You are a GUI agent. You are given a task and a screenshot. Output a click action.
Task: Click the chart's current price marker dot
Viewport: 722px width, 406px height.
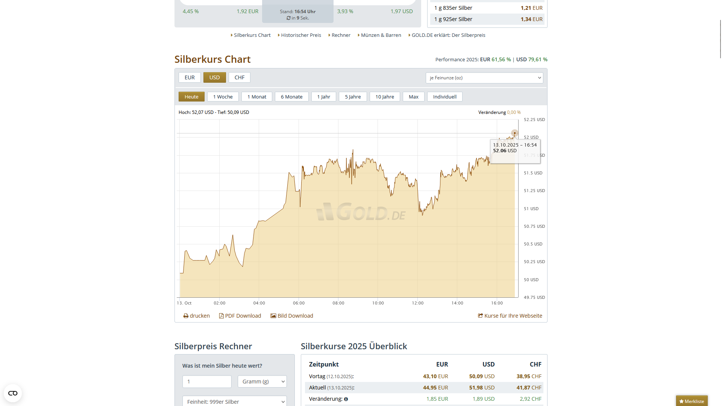coord(514,133)
